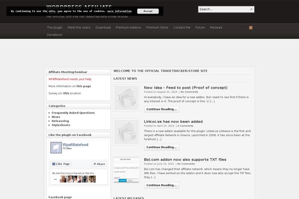Open the Releaselog category
The height and width of the screenshot is (199, 299).
pos(60,121)
